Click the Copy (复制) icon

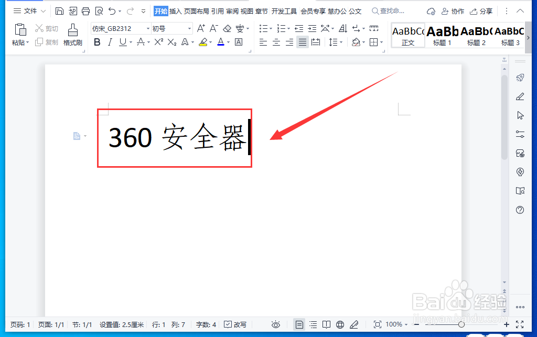pyautogui.click(x=39, y=42)
